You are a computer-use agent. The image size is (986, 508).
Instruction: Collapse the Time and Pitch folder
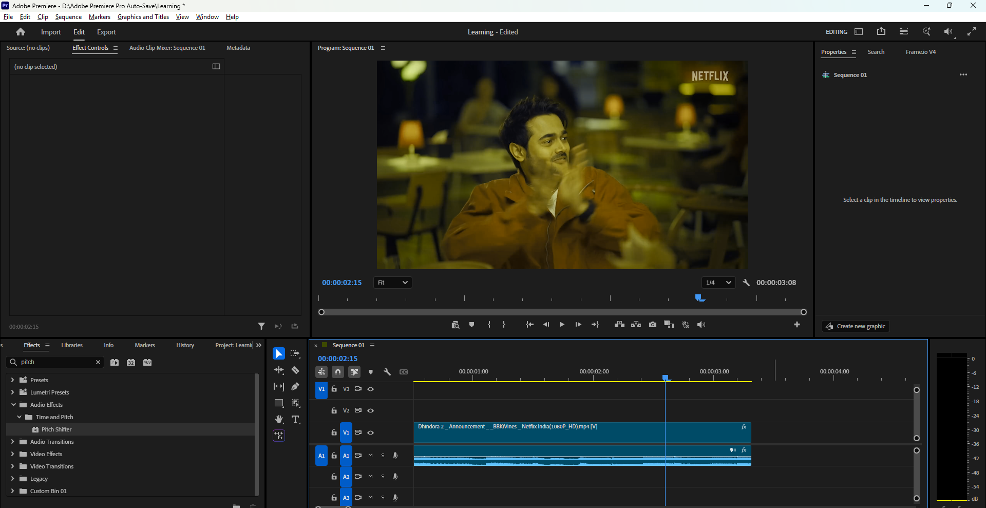click(x=19, y=417)
